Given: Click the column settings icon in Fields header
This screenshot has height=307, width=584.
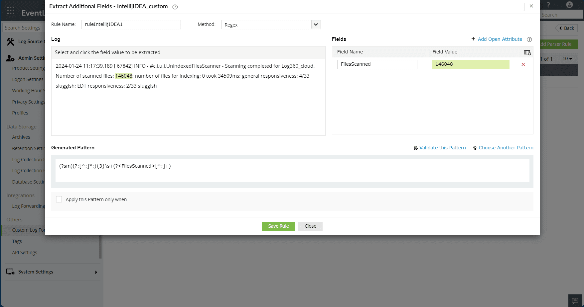Looking at the screenshot, I should tap(527, 52).
